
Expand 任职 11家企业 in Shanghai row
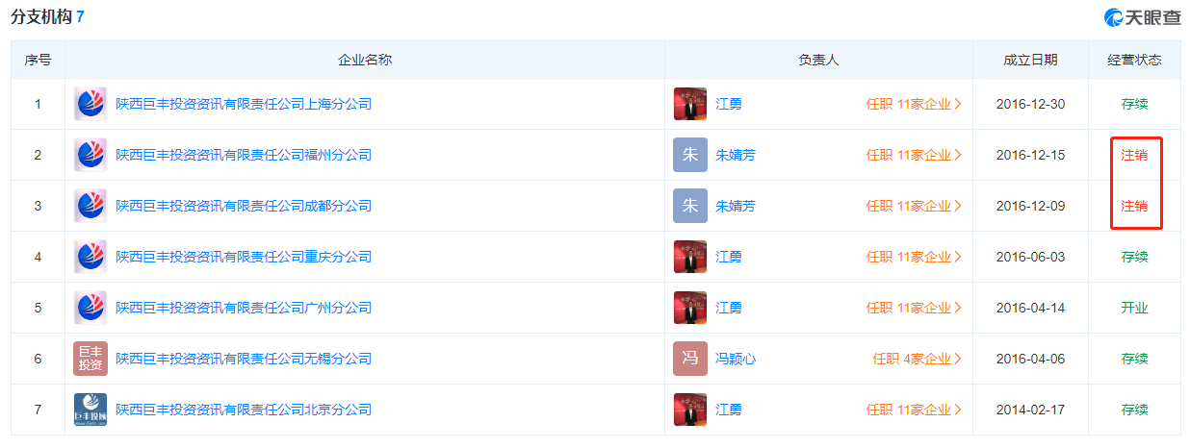(914, 104)
